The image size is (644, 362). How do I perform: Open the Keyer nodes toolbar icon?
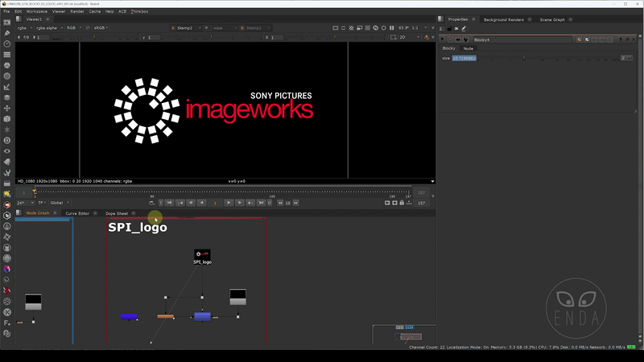(x=7, y=87)
